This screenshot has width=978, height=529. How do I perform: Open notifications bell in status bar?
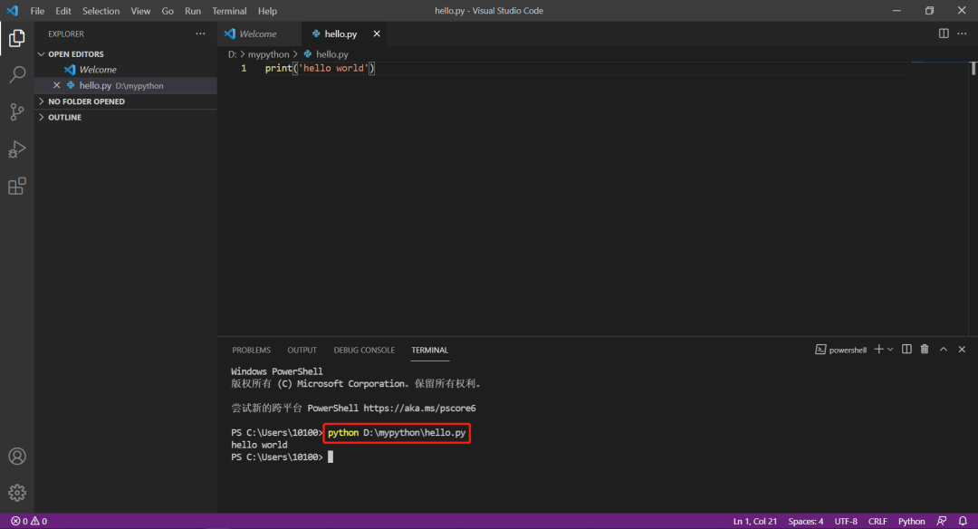coord(963,521)
